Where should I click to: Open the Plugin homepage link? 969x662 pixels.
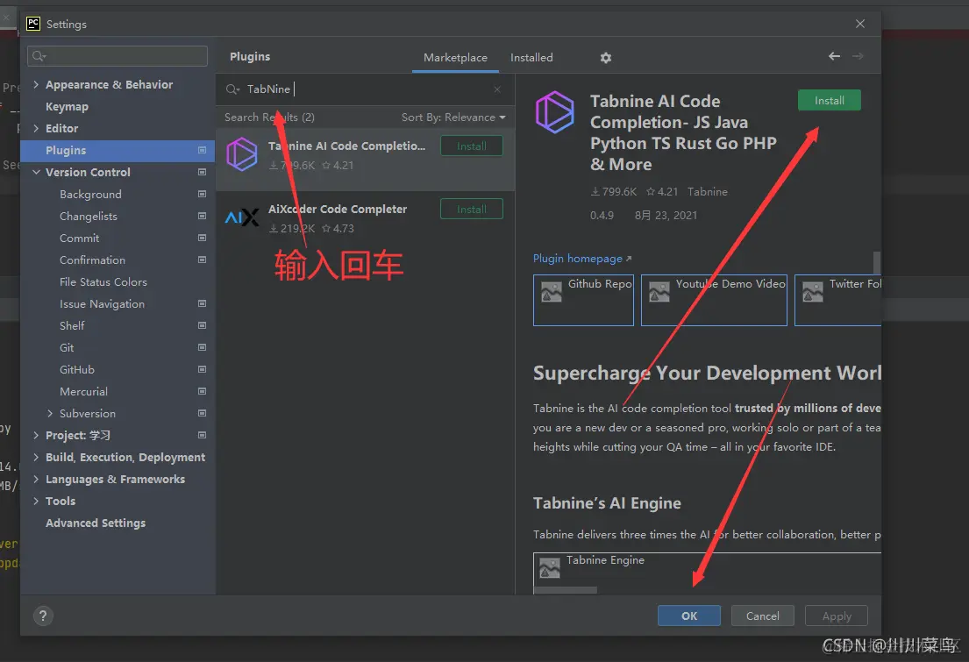582,259
